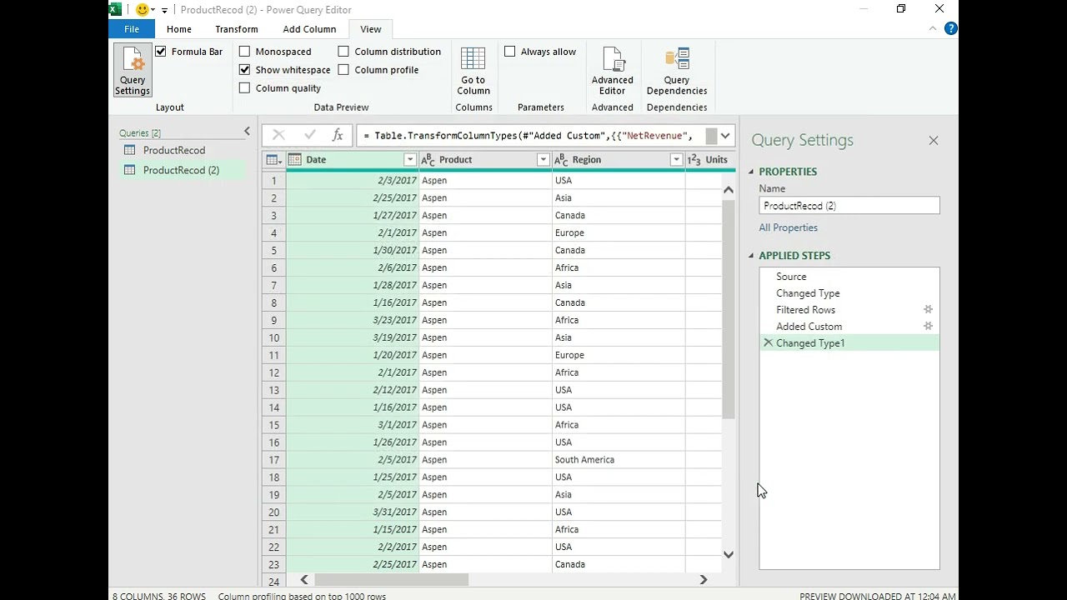Click the Excel application icon
The height and width of the screenshot is (600, 1067).
coord(116,9)
